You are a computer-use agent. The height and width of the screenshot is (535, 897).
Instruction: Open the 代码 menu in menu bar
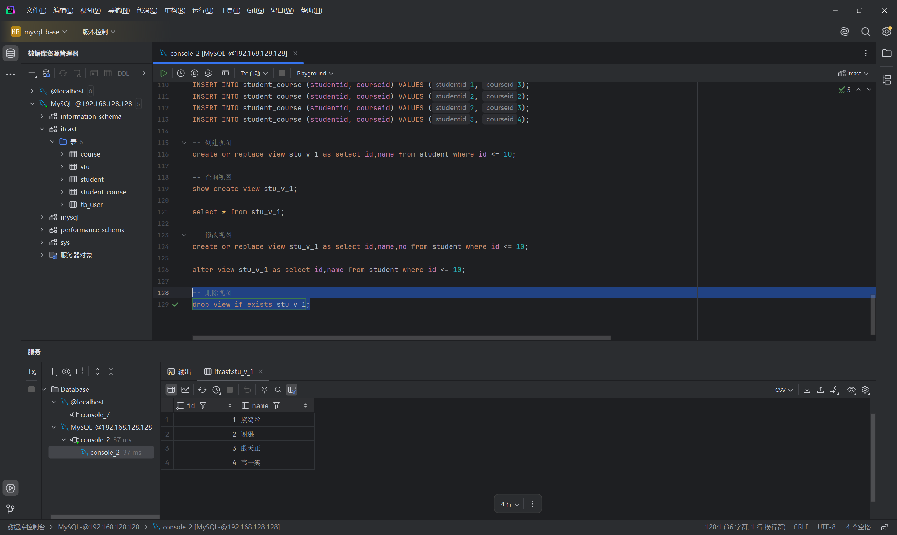point(147,10)
